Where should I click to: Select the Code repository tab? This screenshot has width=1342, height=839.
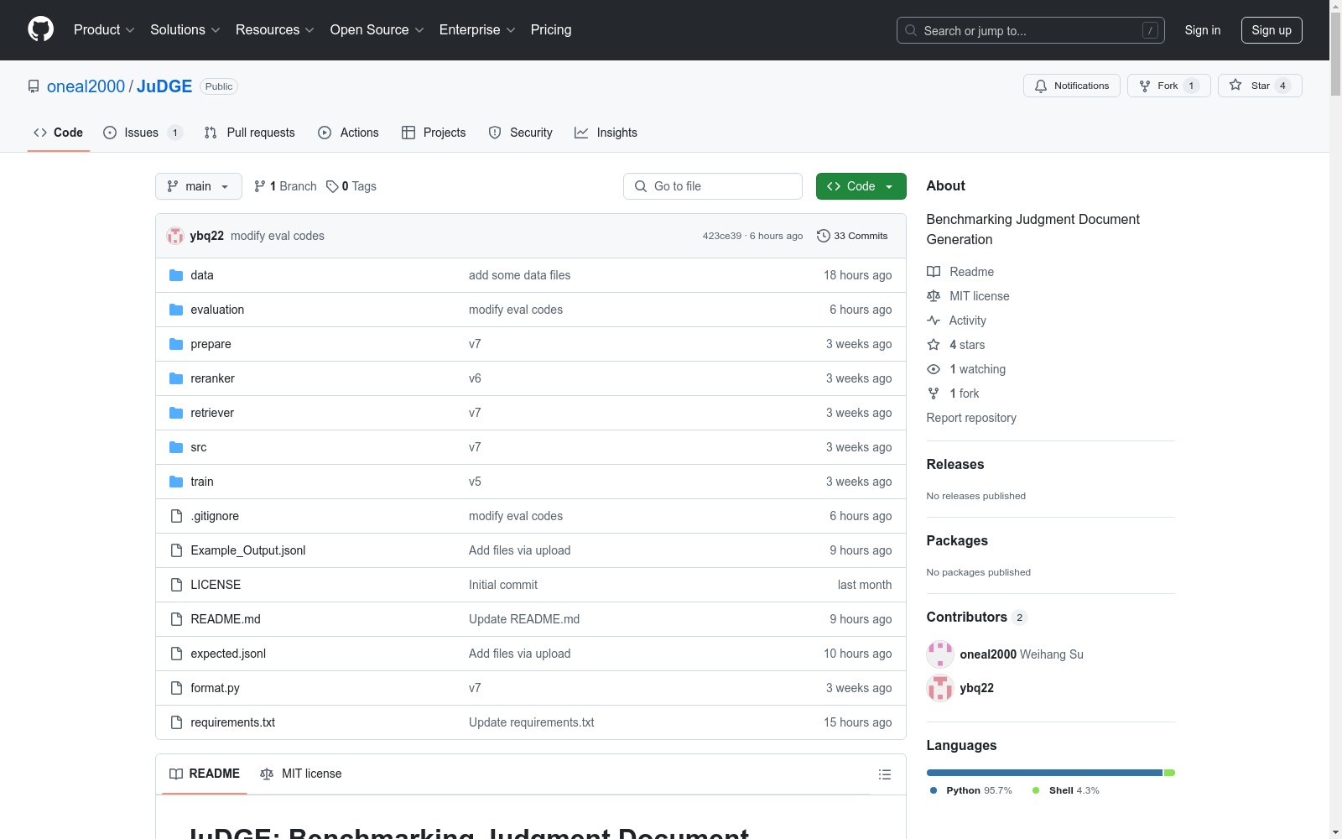pos(59,133)
